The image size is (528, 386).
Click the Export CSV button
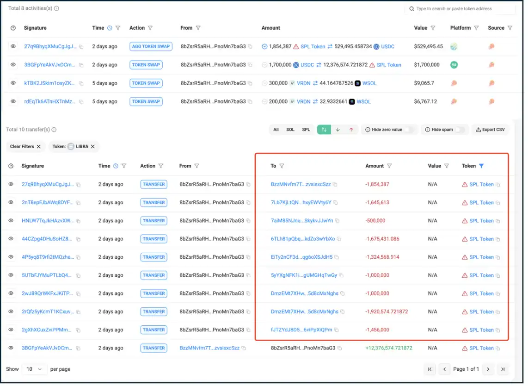490,130
